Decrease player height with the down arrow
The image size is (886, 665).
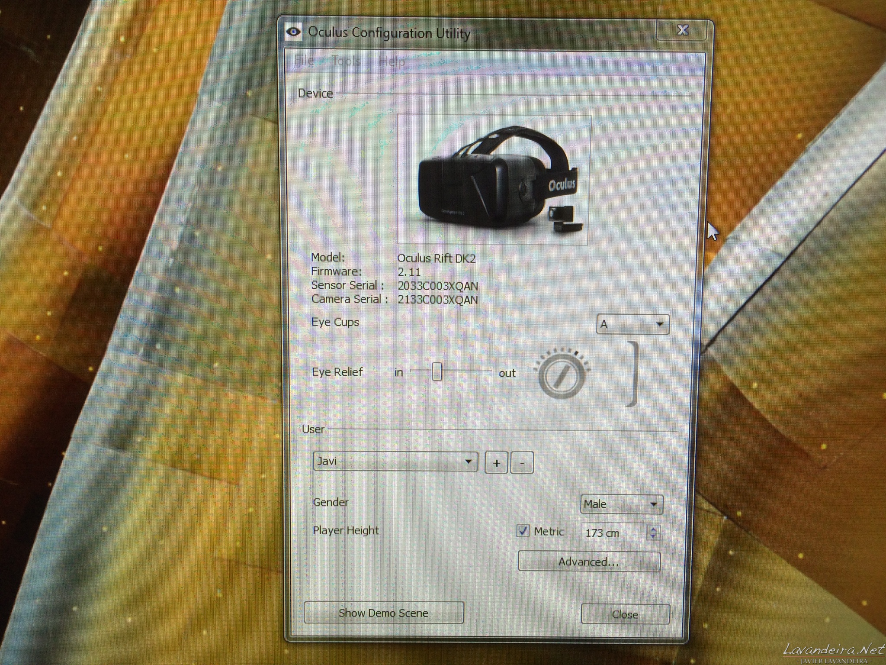(653, 536)
